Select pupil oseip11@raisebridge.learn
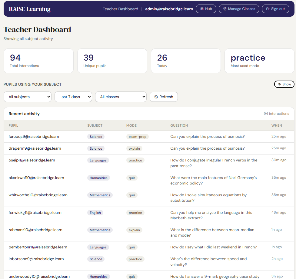 (32, 160)
